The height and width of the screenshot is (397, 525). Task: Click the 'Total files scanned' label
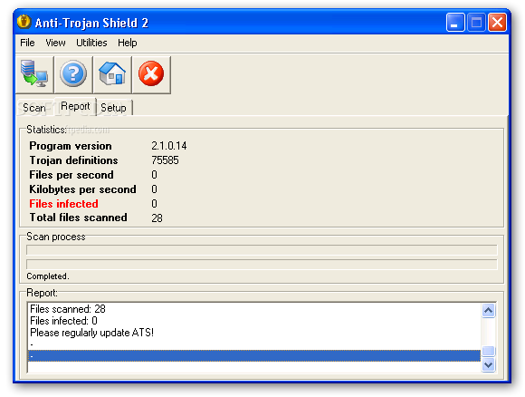79,218
